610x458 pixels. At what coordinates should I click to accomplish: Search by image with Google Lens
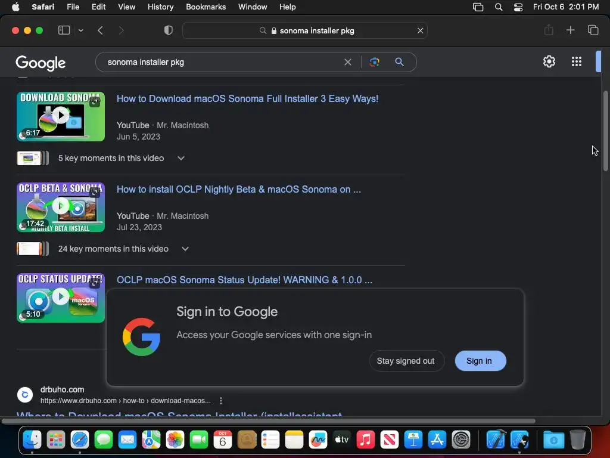[x=374, y=62]
